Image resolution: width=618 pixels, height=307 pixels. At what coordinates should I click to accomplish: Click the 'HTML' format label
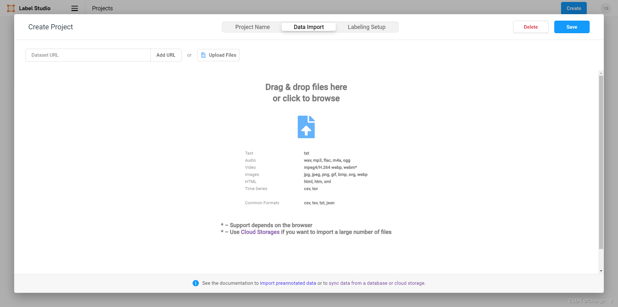251,182
